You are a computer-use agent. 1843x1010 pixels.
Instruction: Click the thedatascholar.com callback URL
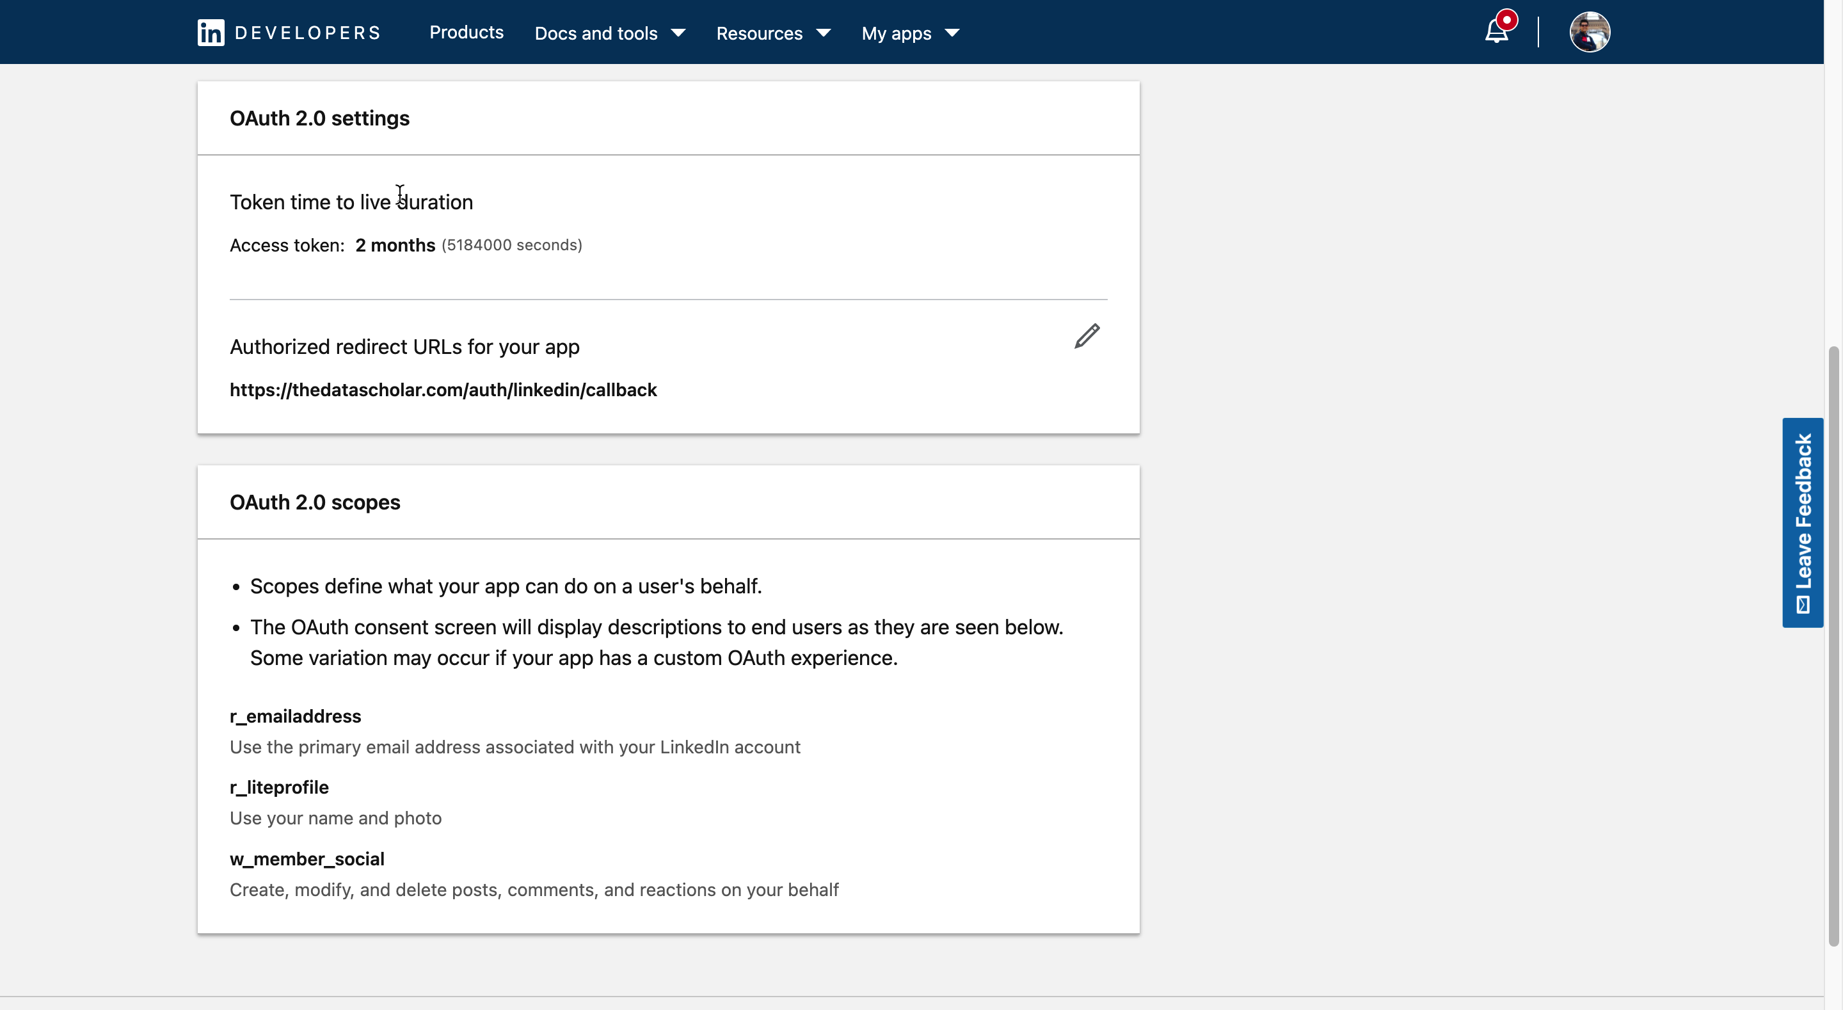coord(443,390)
